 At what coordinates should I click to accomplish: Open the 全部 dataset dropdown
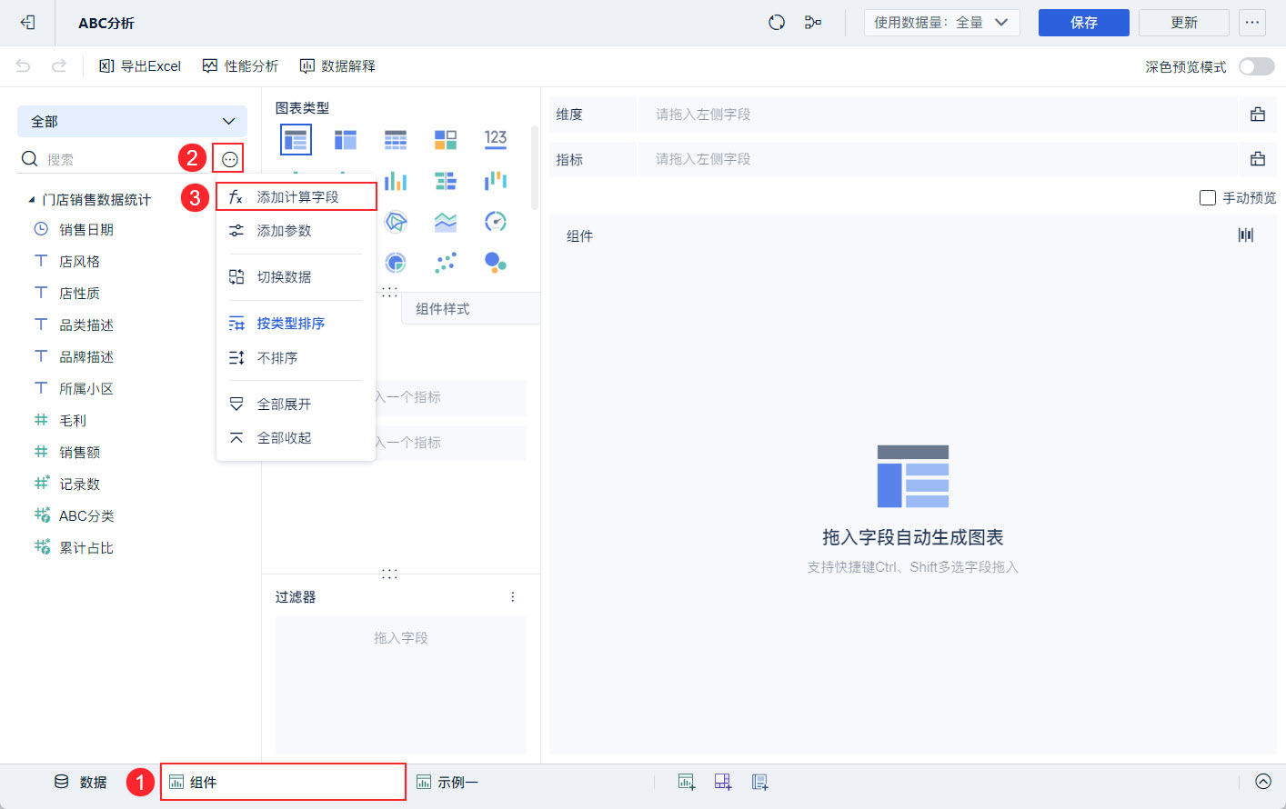(x=132, y=121)
